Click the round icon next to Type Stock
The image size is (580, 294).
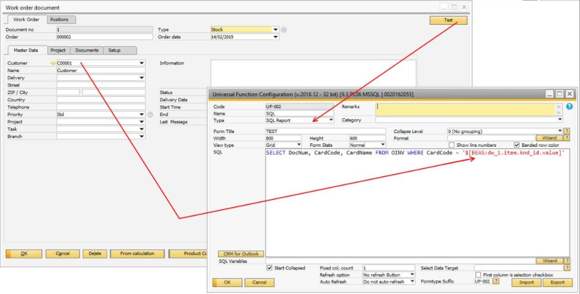pyautogui.click(x=284, y=30)
